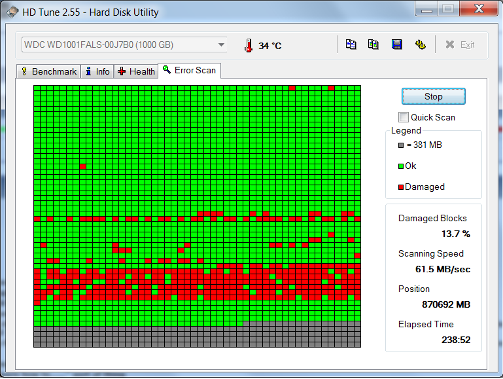Image resolution: width=503 pixels, height=379 pixels.
Task: Switch to the Benchmark tab
Action: click(x=48, y=71)
